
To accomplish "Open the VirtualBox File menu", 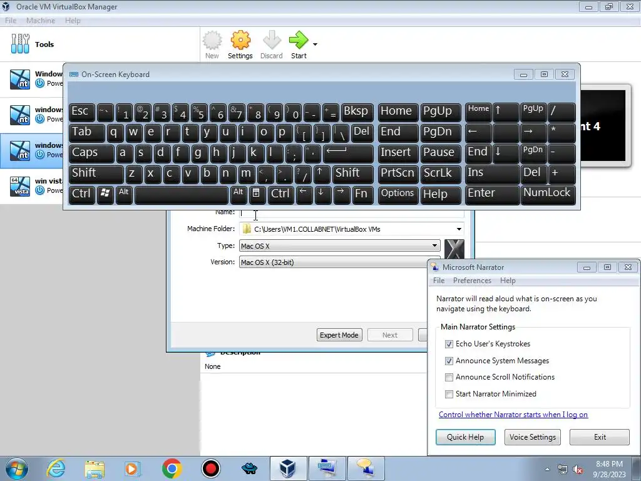I will click(11, 21).
